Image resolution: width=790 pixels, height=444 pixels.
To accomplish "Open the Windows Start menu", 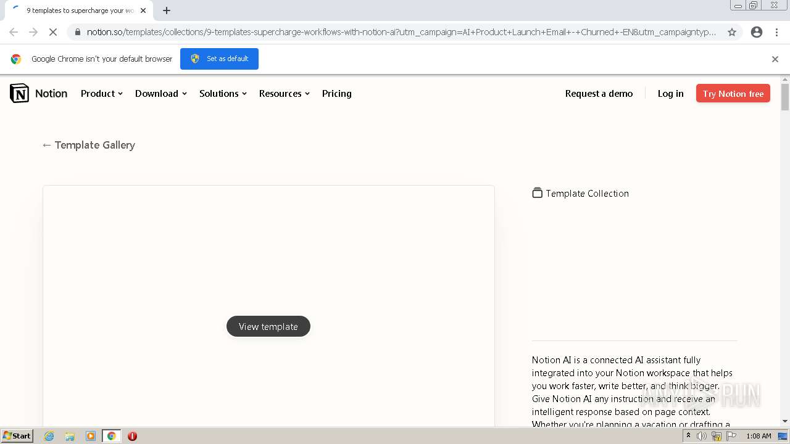I will tap(17, 435).
